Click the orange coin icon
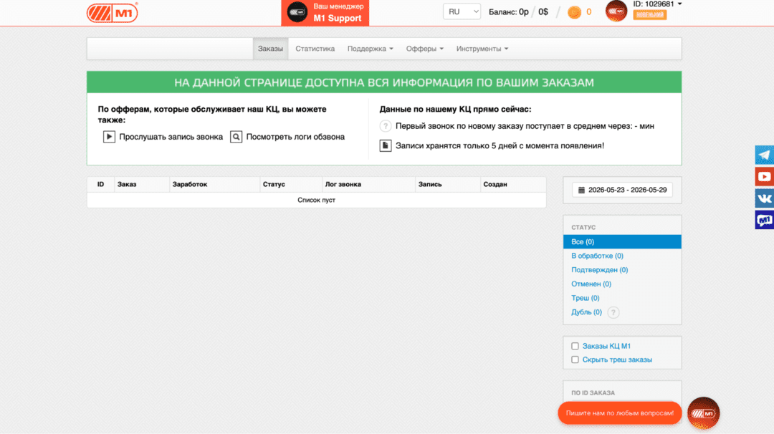 (574, 12)
